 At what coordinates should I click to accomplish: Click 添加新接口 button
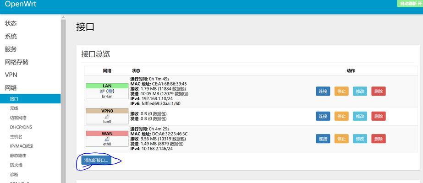pyautogui.click(x=96, y=161)
